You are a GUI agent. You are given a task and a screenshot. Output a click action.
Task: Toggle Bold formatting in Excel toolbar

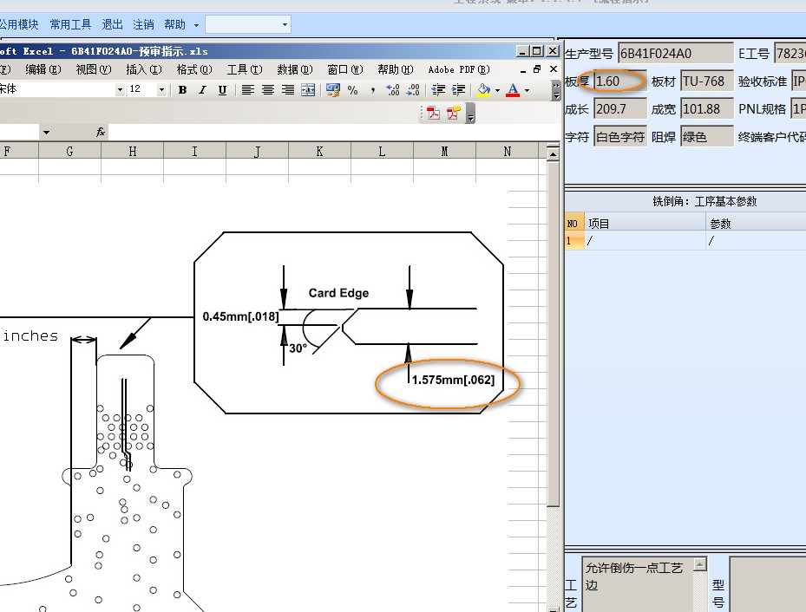tap(182, 90)
